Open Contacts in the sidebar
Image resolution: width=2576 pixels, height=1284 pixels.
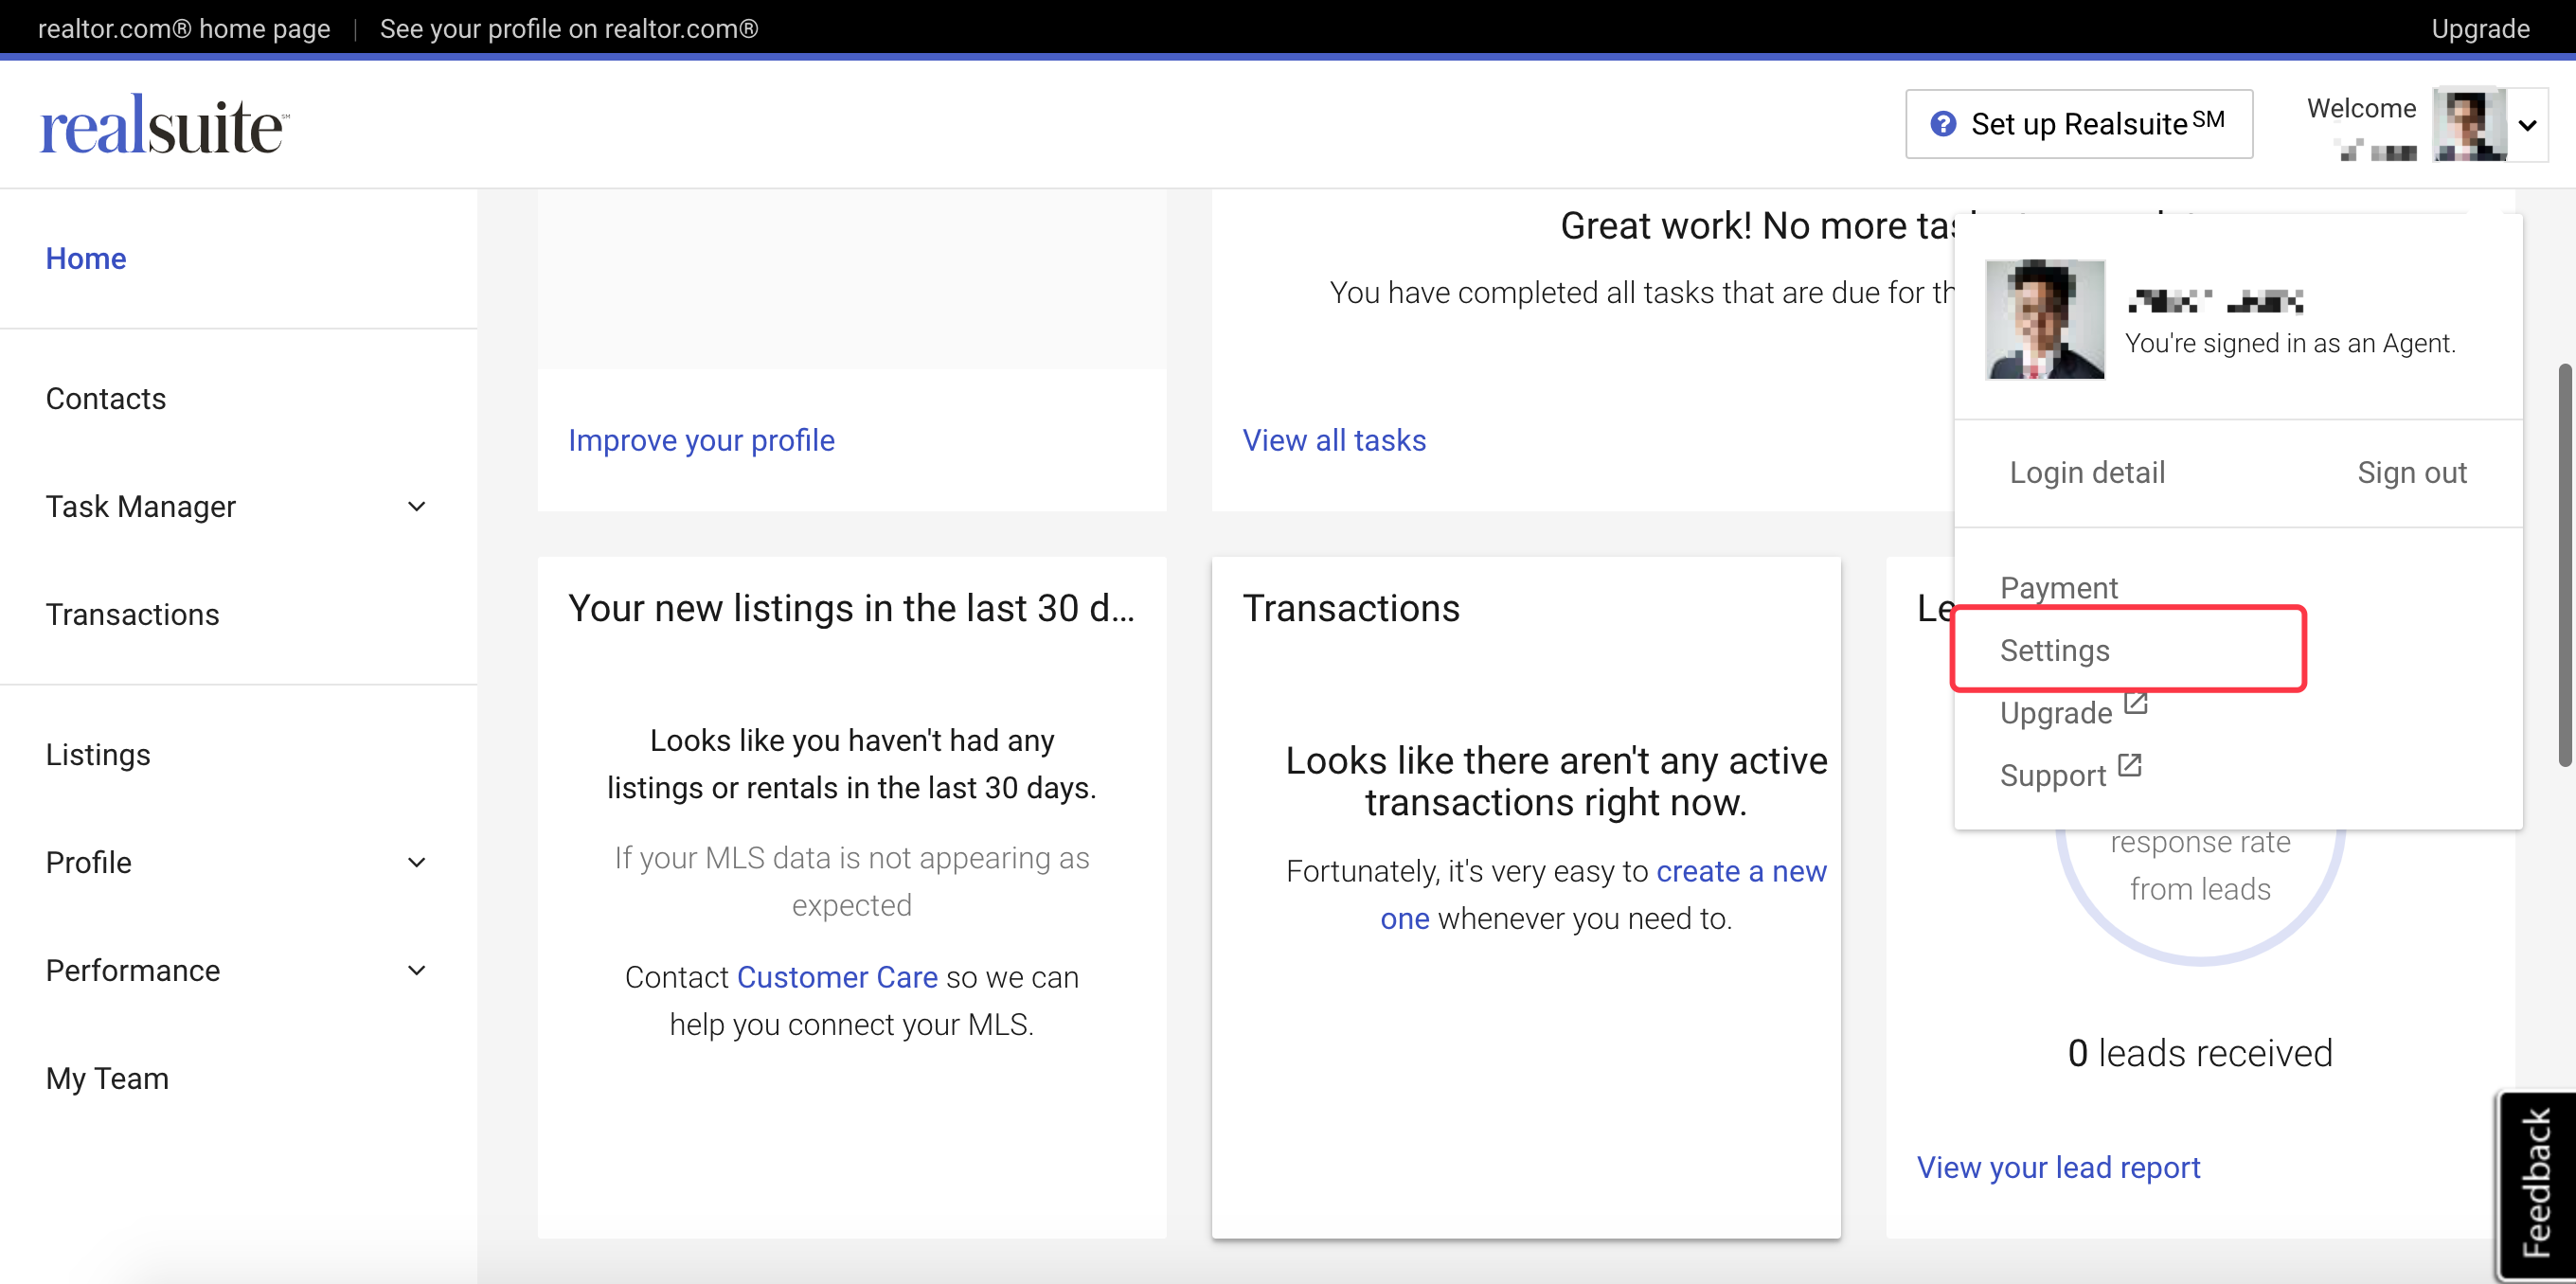point(106,398)
